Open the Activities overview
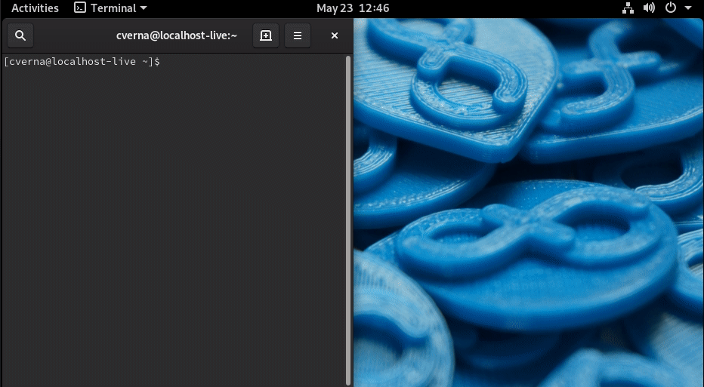 click(35, 8)
